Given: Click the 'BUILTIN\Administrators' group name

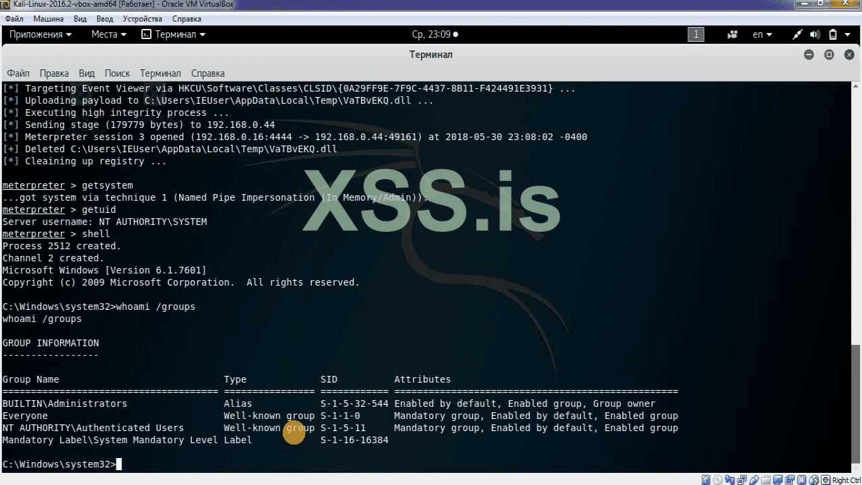Looking at the screenshot, I should tap(65, 403).
